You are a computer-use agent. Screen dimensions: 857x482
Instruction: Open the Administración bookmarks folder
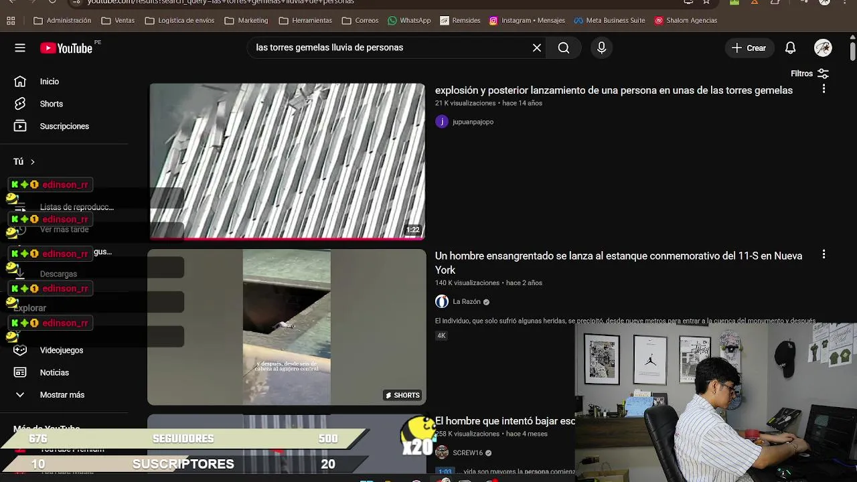pos(62,21)
